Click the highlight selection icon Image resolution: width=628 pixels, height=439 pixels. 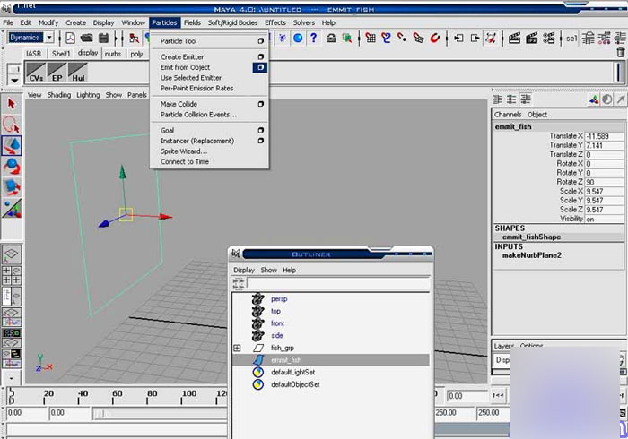pos(347,38)
